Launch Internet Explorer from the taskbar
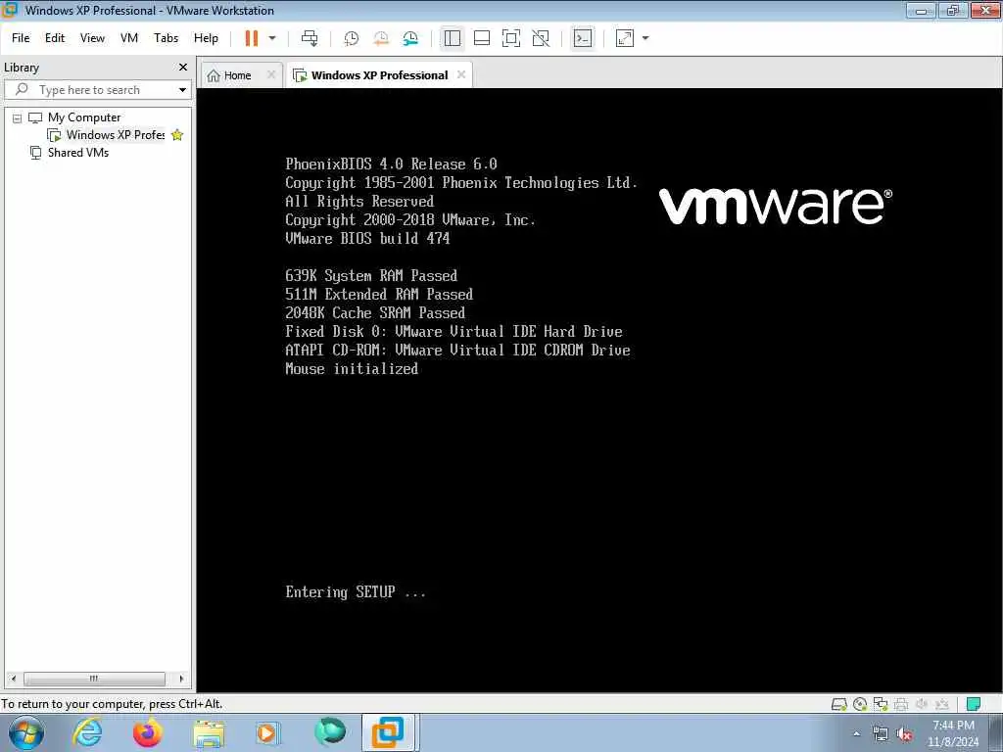This screenshot has width=1003, height=752. click(x=87, y=732)
